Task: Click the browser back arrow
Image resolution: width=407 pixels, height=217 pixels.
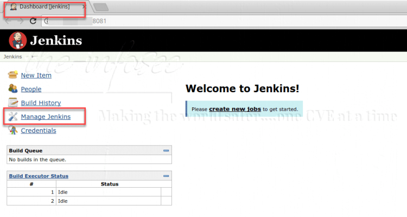Action: (x=9, y=21)
